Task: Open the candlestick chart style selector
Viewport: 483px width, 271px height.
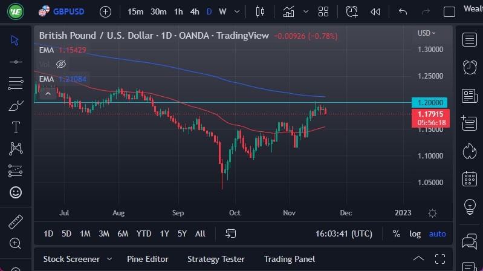Action: tap(261, 11)
